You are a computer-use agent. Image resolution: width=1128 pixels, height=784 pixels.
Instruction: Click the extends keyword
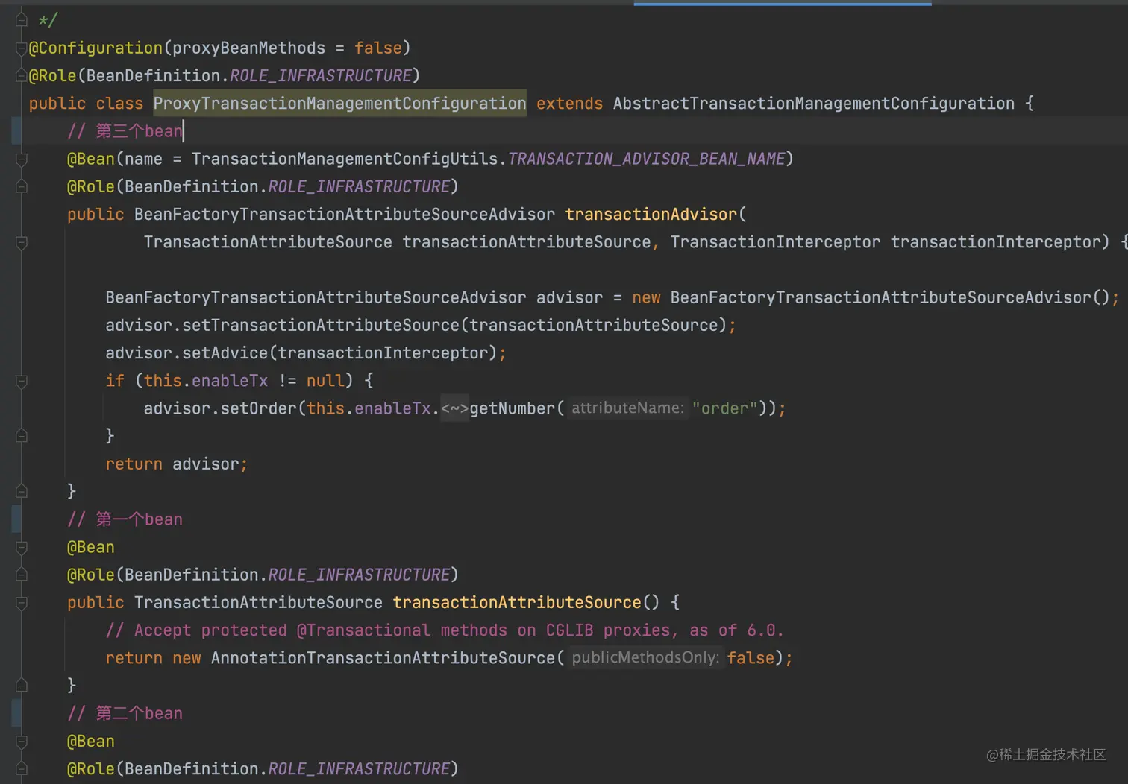[x=569, y=104]
